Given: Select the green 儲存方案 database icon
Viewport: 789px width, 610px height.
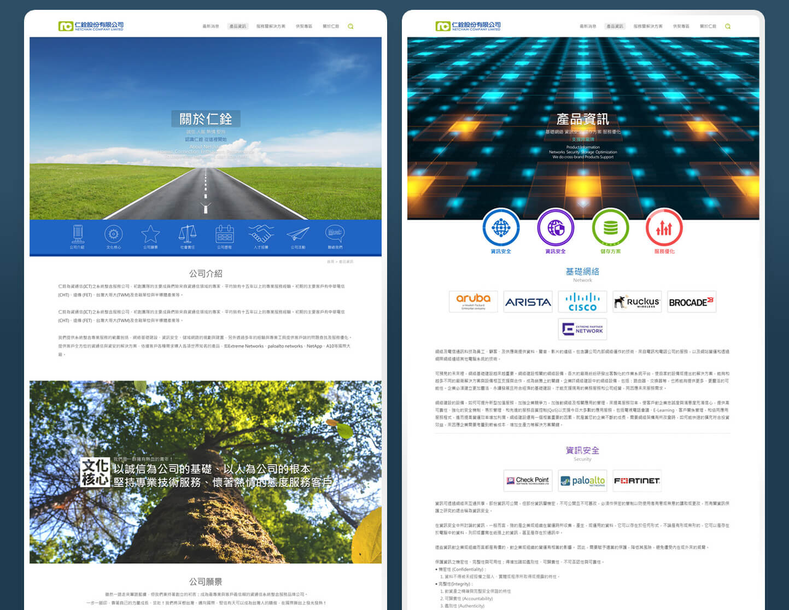Looking at the screenshot, I should point(610,227).
